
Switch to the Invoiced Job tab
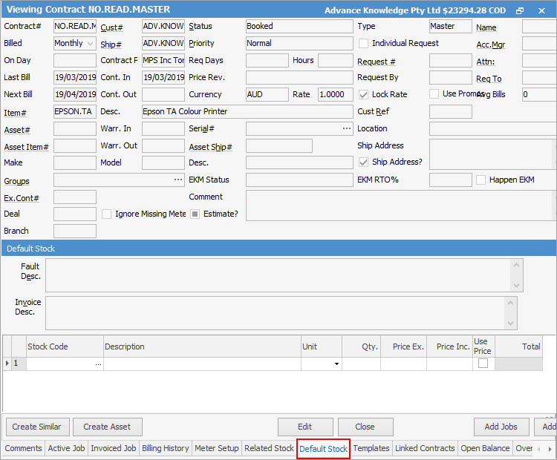tap(114, 448)
